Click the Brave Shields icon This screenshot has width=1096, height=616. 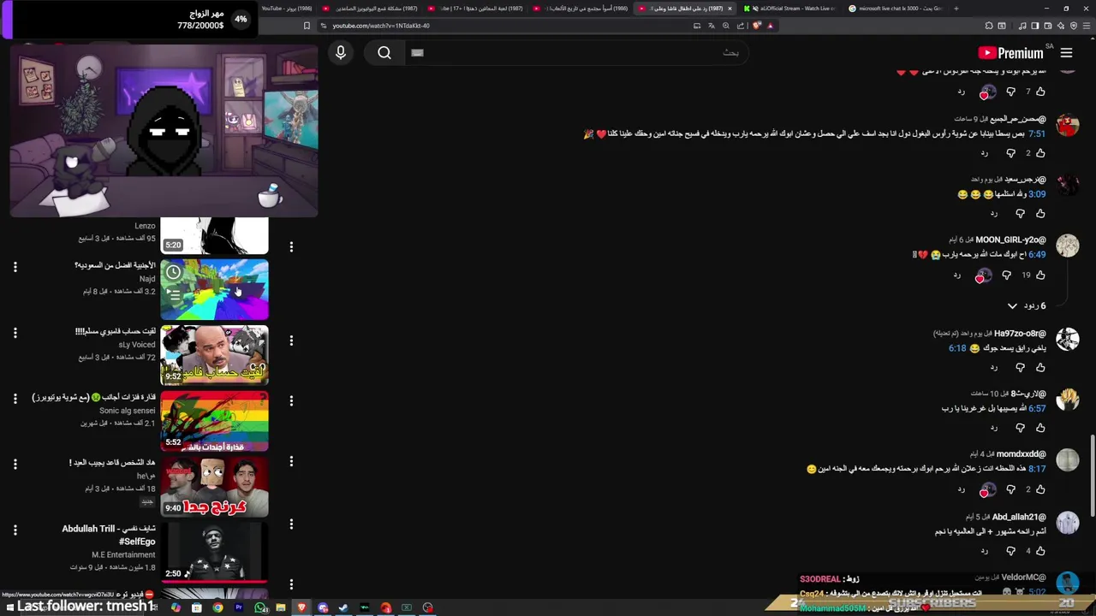(757, 26)
